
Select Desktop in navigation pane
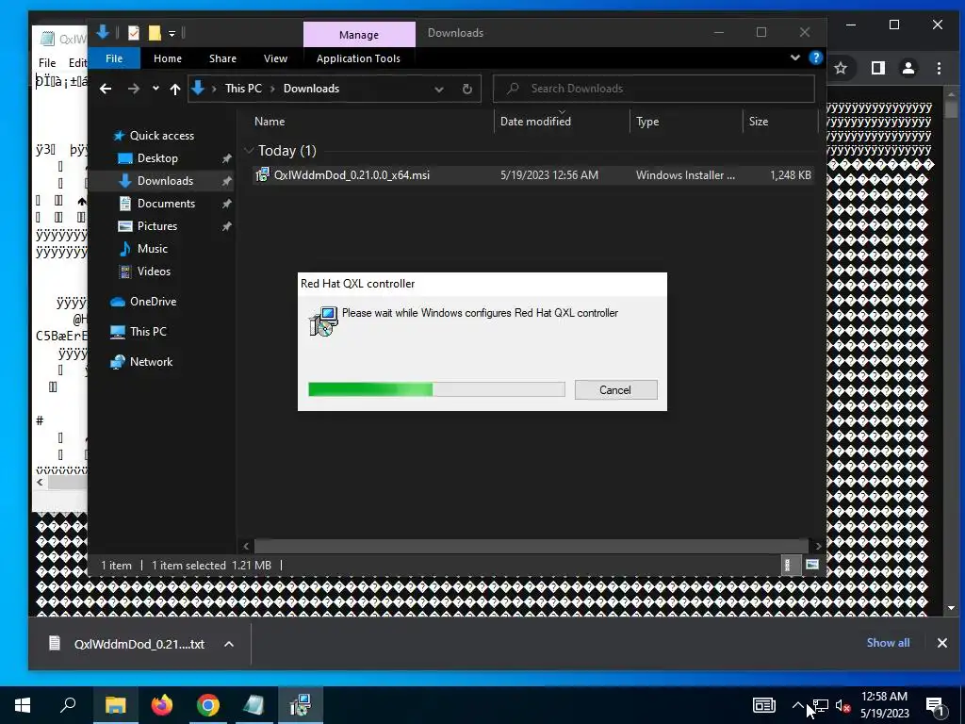[157, 158]
